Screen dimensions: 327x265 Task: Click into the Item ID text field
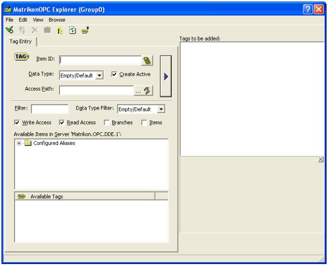click(101, 61)
